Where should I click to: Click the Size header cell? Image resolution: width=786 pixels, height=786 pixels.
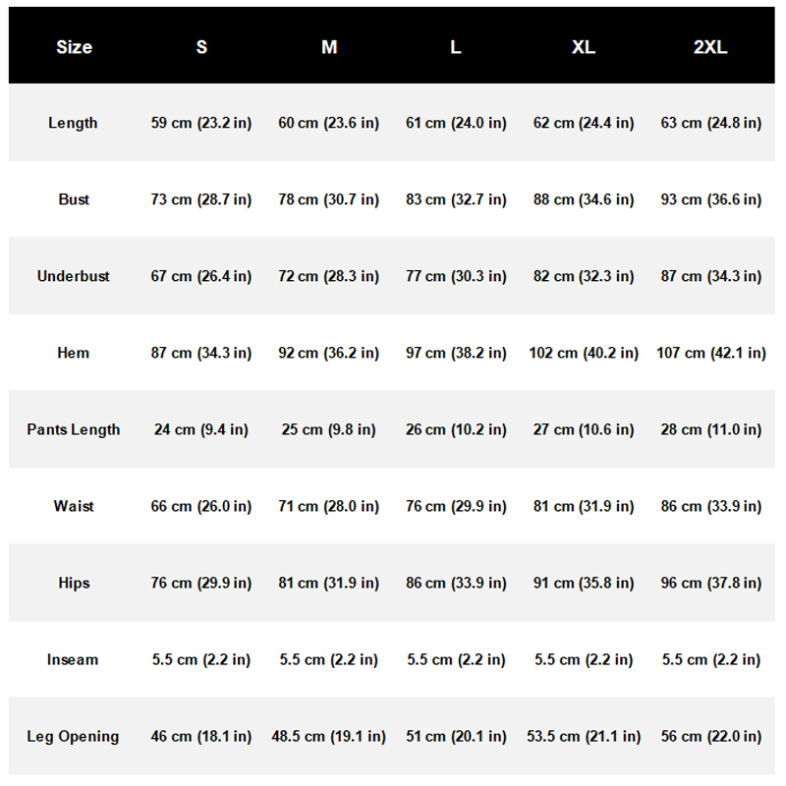pos(74,46)
